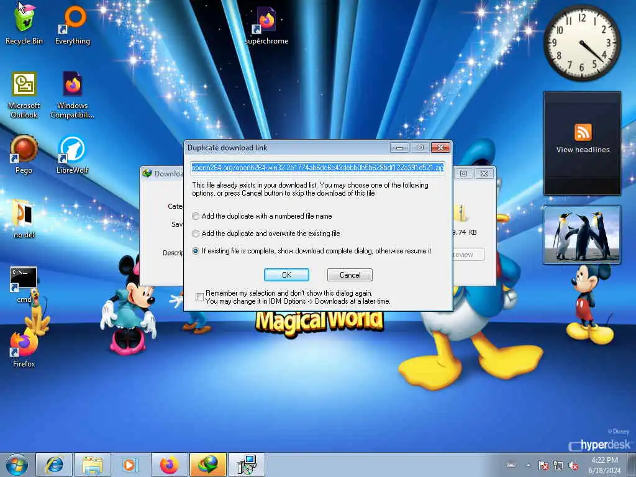This screenshot has height=477, width=636.
Task: Click the analog clock gadget
Action: 582,43
